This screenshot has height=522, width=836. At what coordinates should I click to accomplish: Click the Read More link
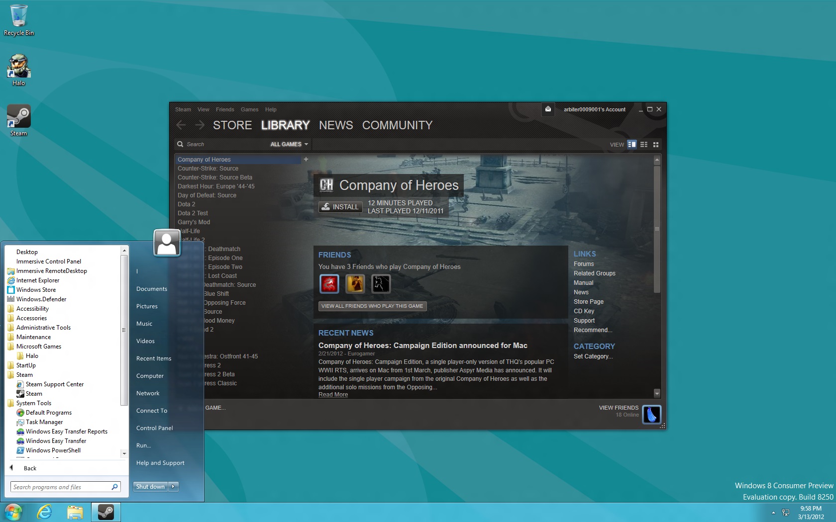[x=333, y=395]
